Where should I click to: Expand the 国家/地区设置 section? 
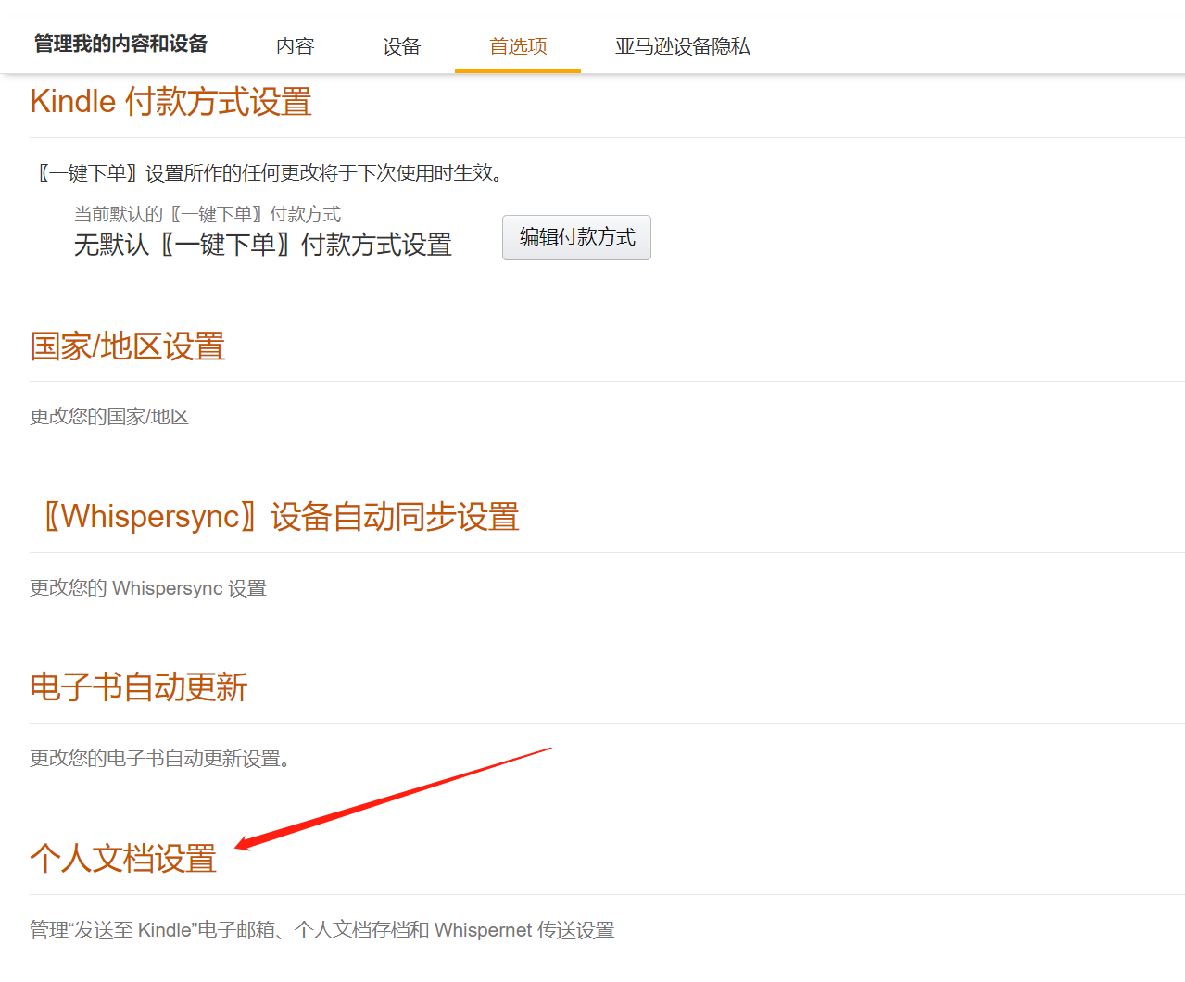tap(128, 346)
